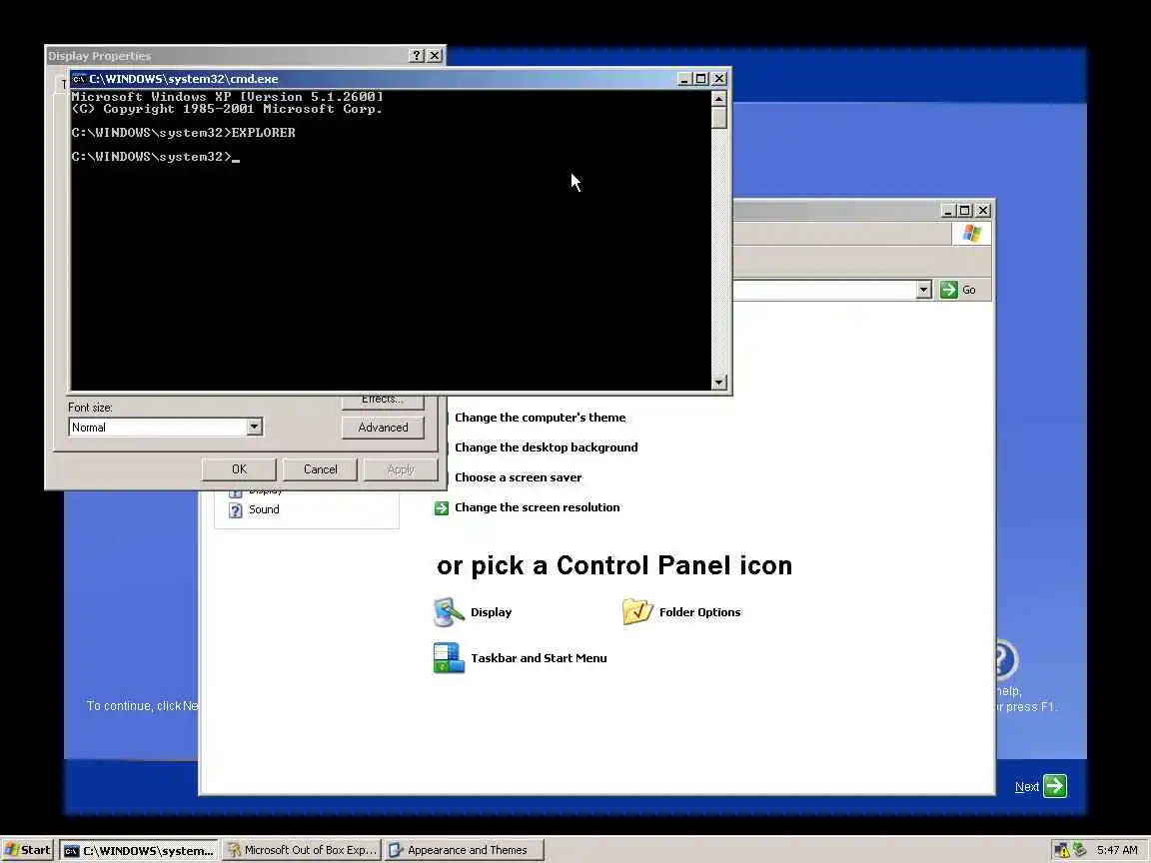Click the second system tray icon
1151x863 pixels.
(1079, 849)
